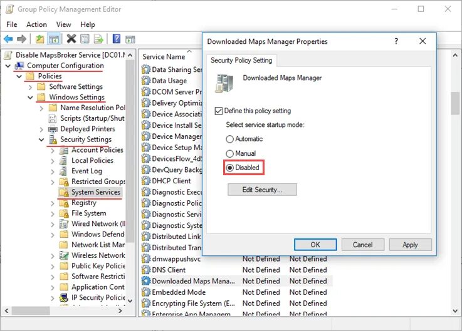Open the Help question mark toolbar icon
Screen dimensions: 462x331
tap(117, 39)
